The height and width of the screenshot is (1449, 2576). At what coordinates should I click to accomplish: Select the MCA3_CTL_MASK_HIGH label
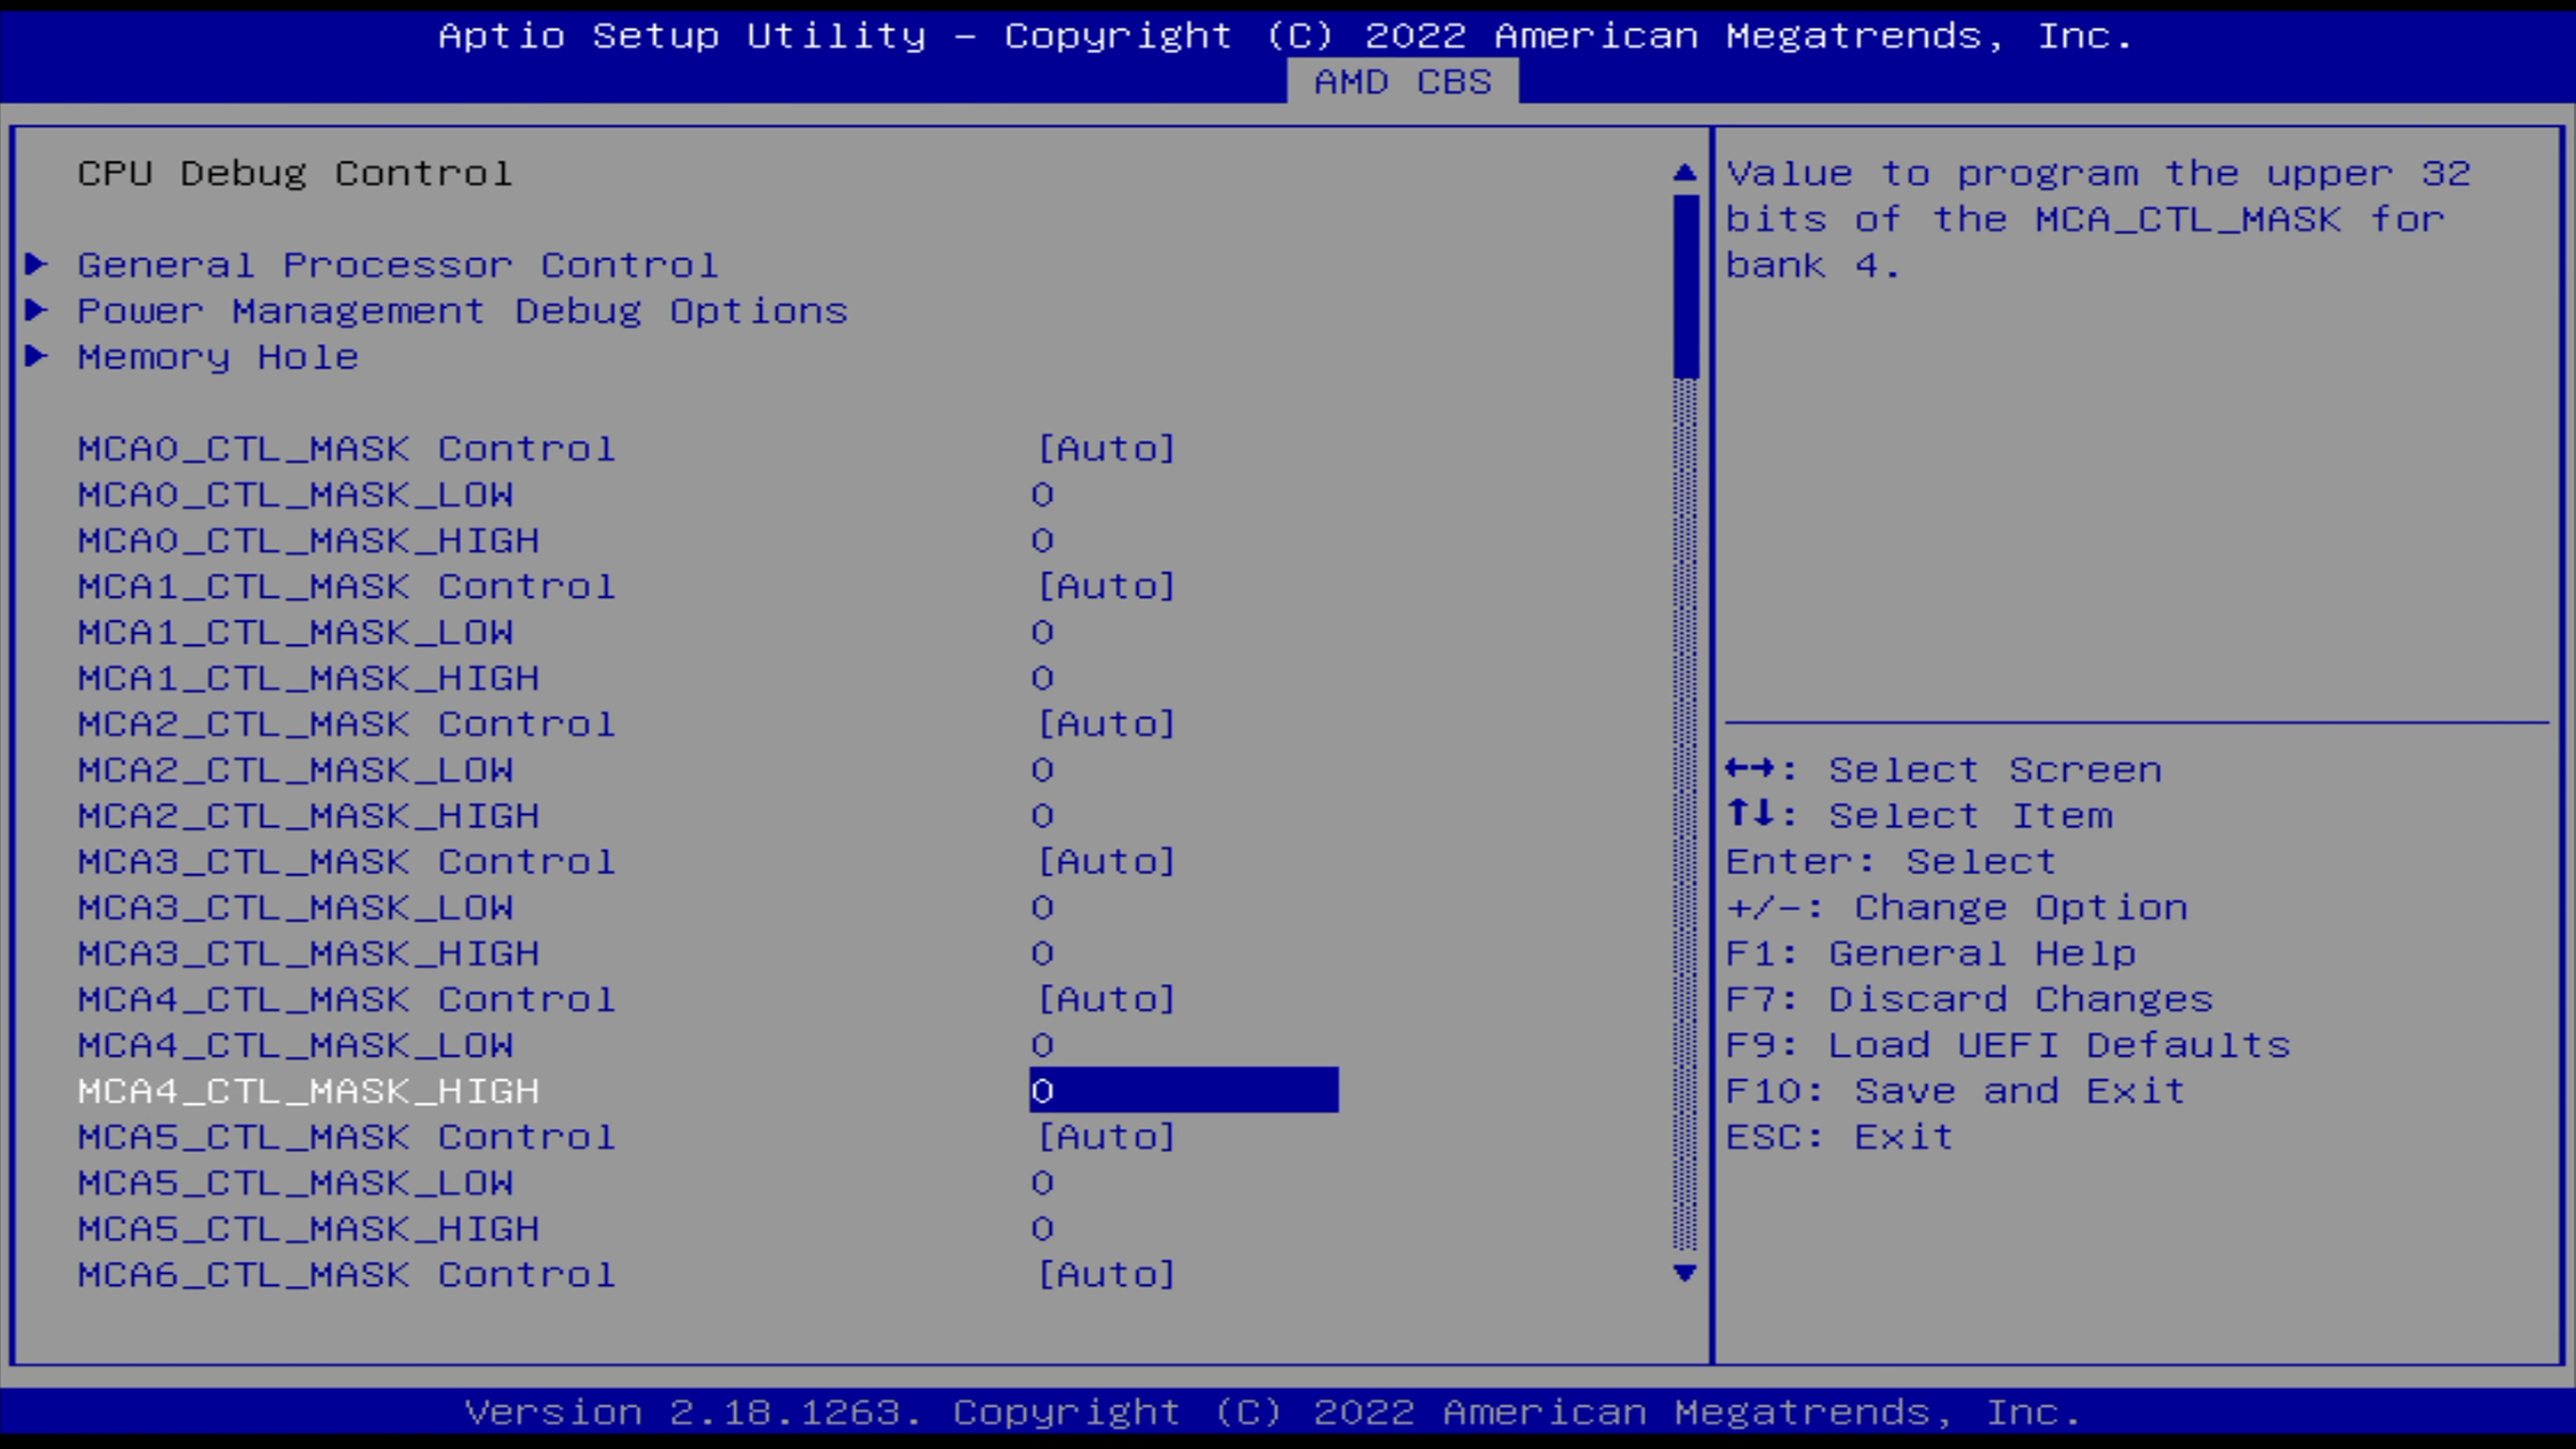309,953
